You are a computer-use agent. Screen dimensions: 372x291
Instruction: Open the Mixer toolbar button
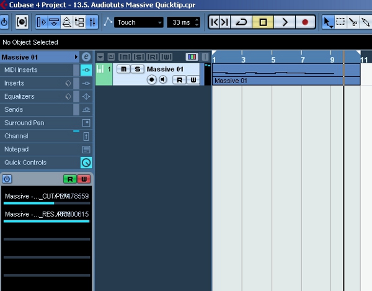92,22
